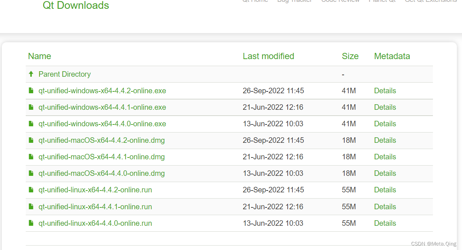462x250 pixels.
Task: Click size 41M in windows-x64-4.4.0 row
Action: pos(349,124)
